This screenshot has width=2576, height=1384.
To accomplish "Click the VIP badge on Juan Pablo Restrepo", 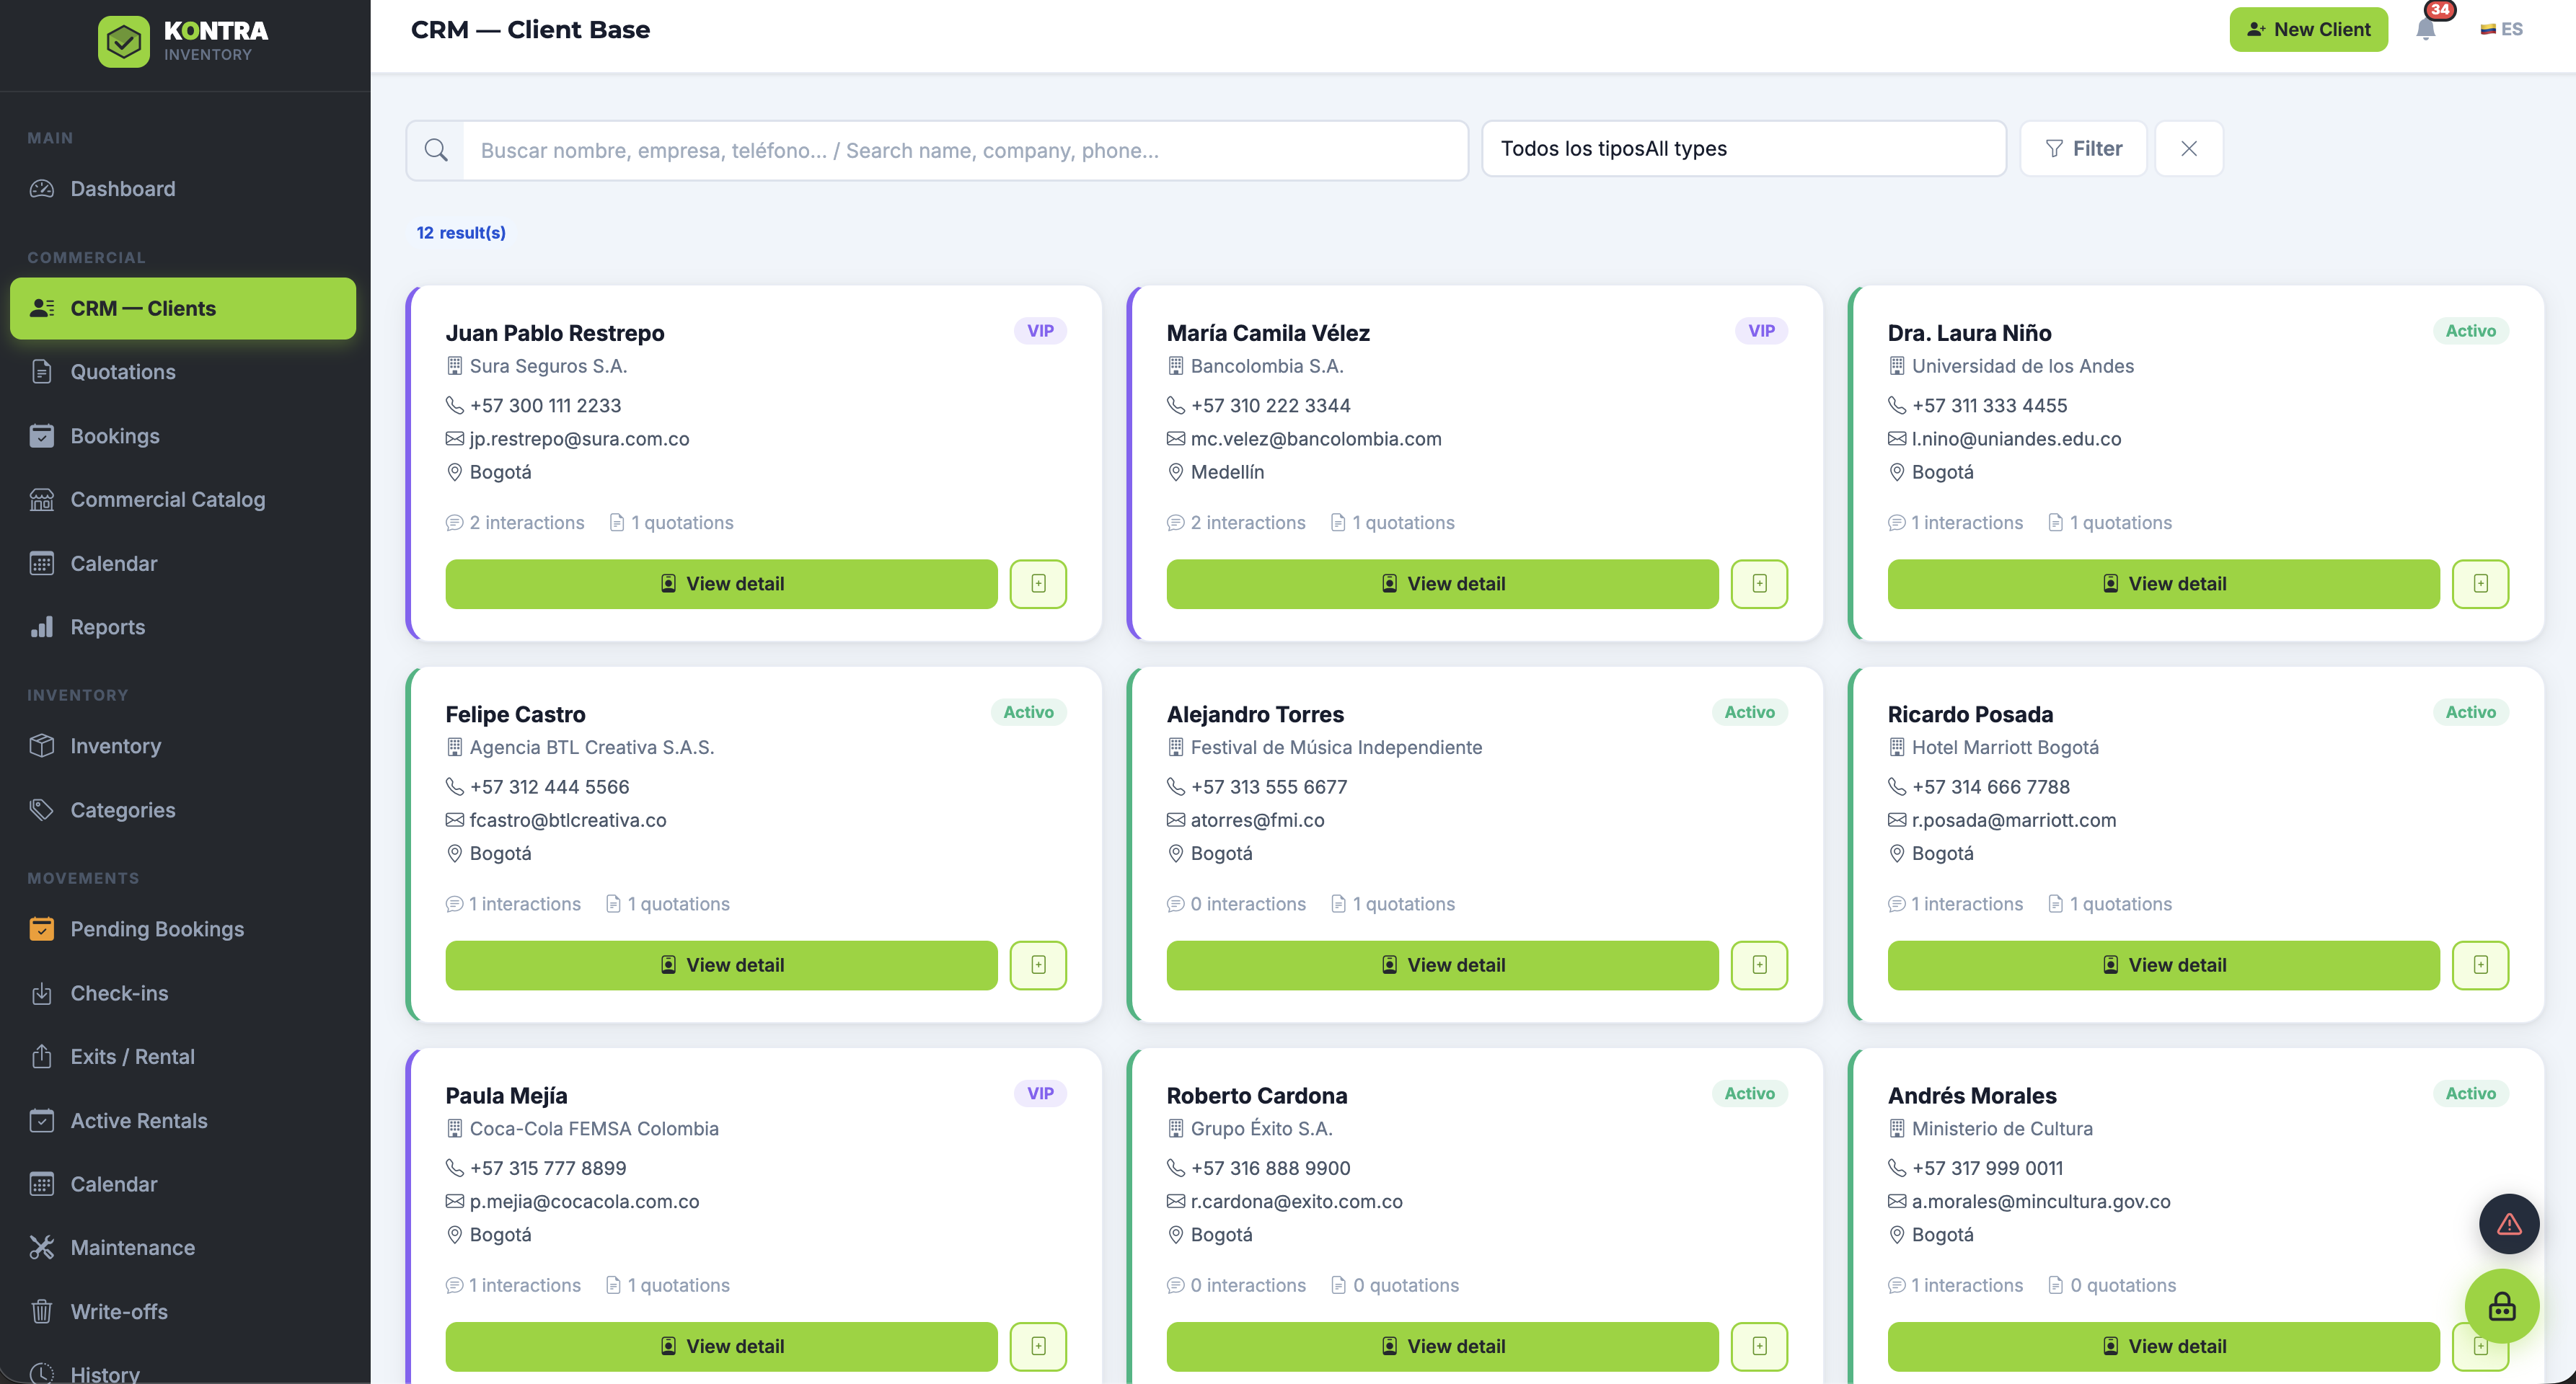I will click(x=1040, y=331).
